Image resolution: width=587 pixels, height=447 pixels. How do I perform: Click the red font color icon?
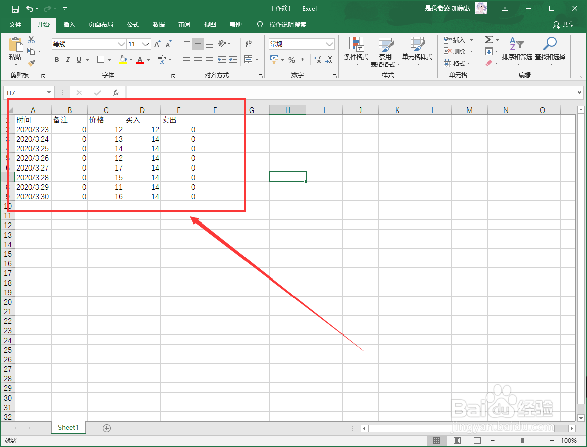[x=140, y=60]
